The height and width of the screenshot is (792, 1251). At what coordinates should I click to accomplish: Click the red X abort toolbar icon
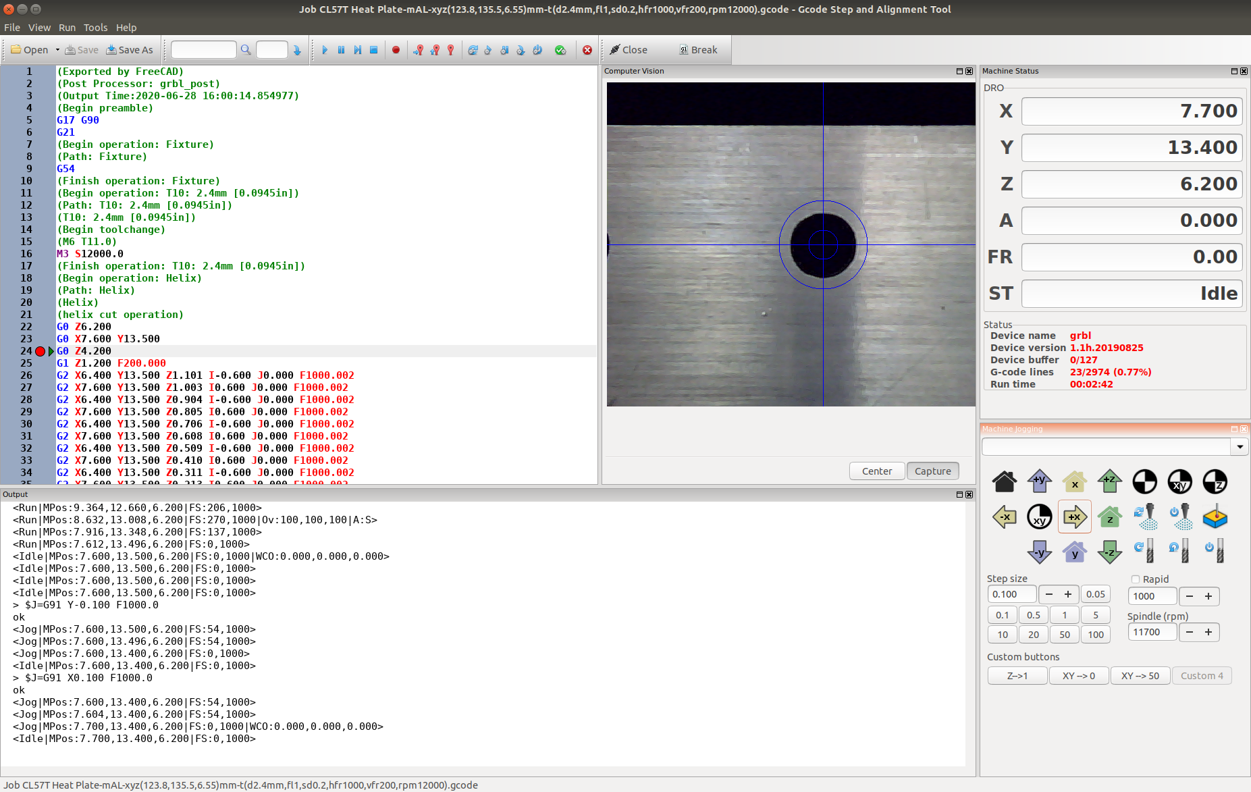click(x=587, y=50)
